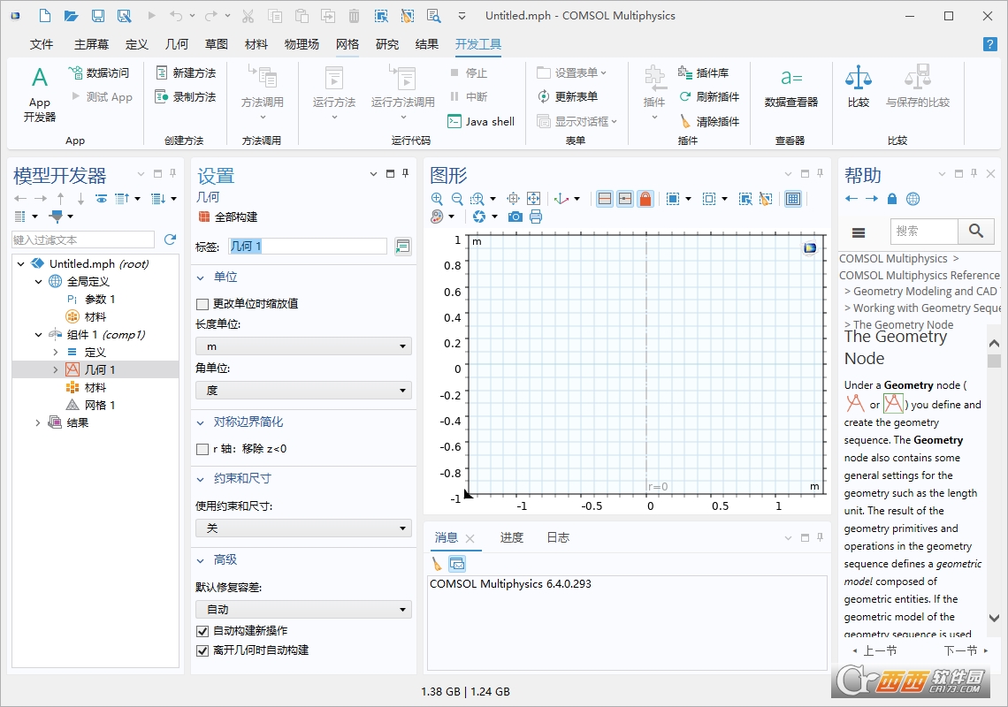Image resolution: width=1008 pixels, height=707 pixels.
Task: Click the 搜索 field in 帮助 panel
Action: [x=924, y=231]
